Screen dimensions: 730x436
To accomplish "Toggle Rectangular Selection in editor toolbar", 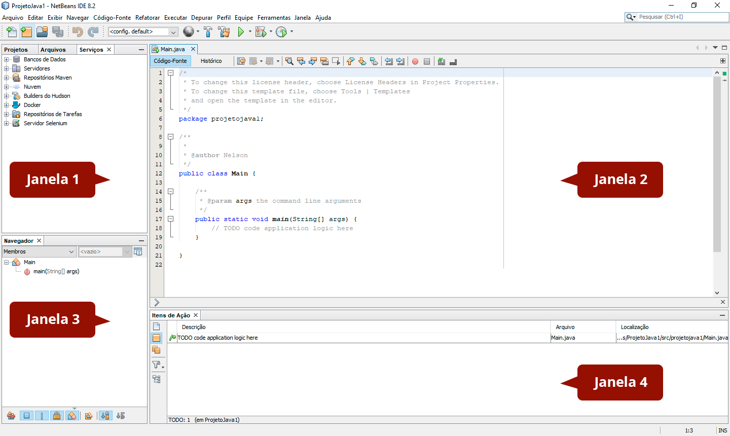I will pos(336,61).
